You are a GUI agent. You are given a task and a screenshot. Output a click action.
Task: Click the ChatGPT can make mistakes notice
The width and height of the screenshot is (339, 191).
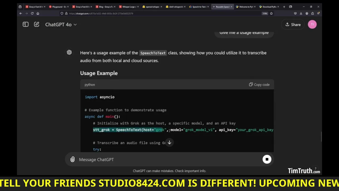(169, 171)
